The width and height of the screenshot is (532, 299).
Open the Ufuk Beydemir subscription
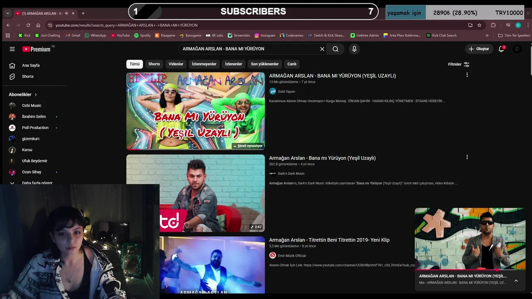(34, 161)
